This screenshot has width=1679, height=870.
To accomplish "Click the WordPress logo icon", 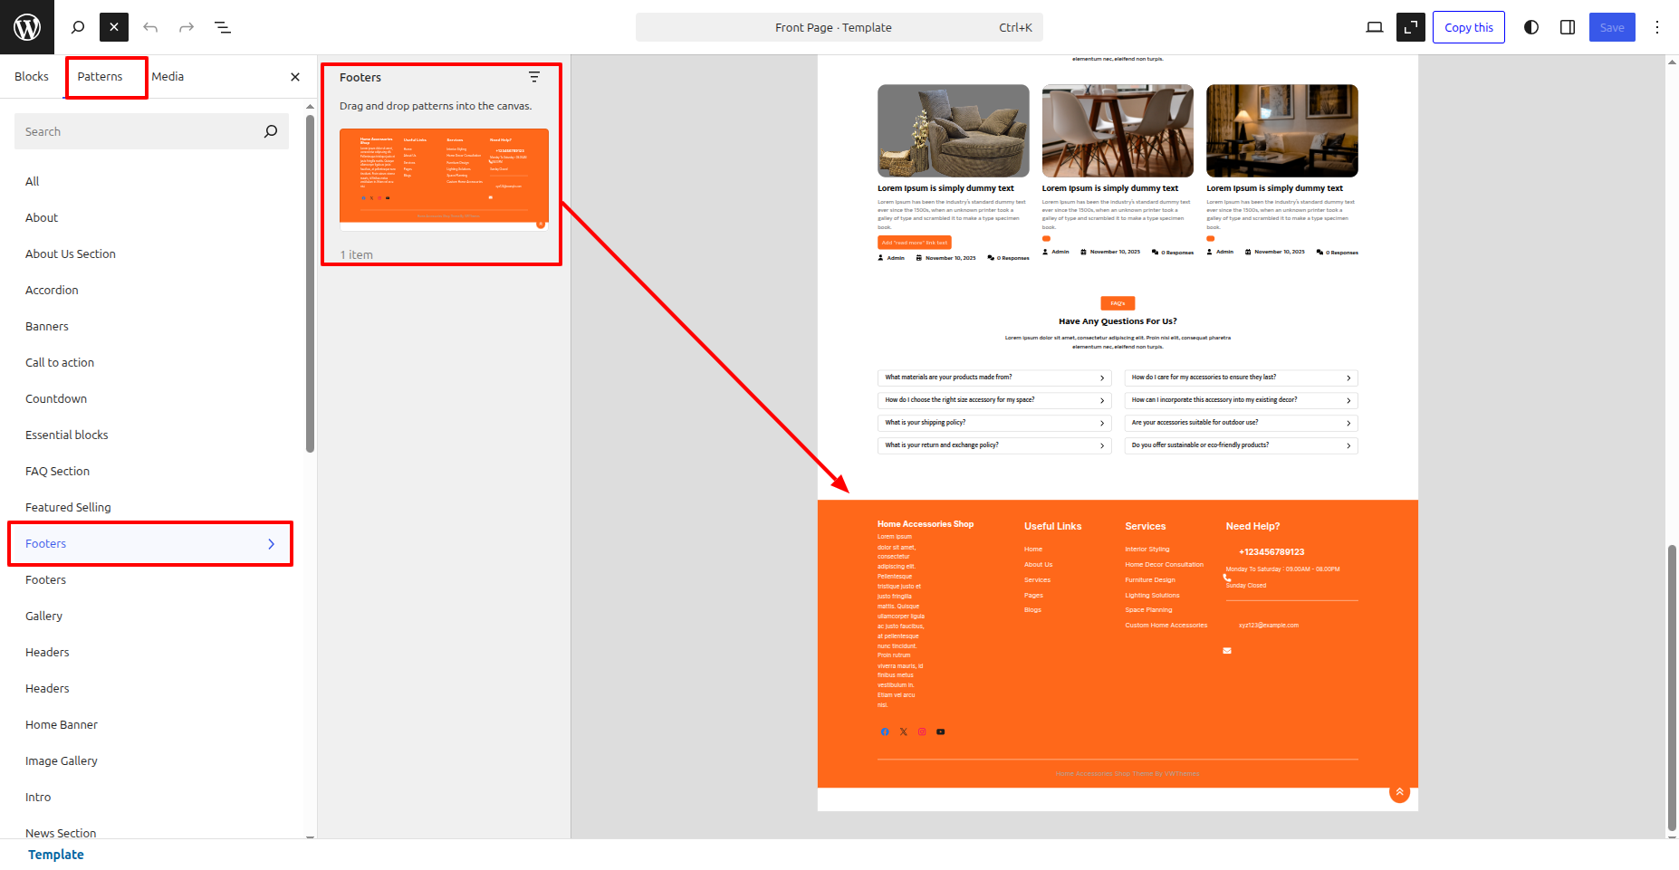I will tap(27, 27).
